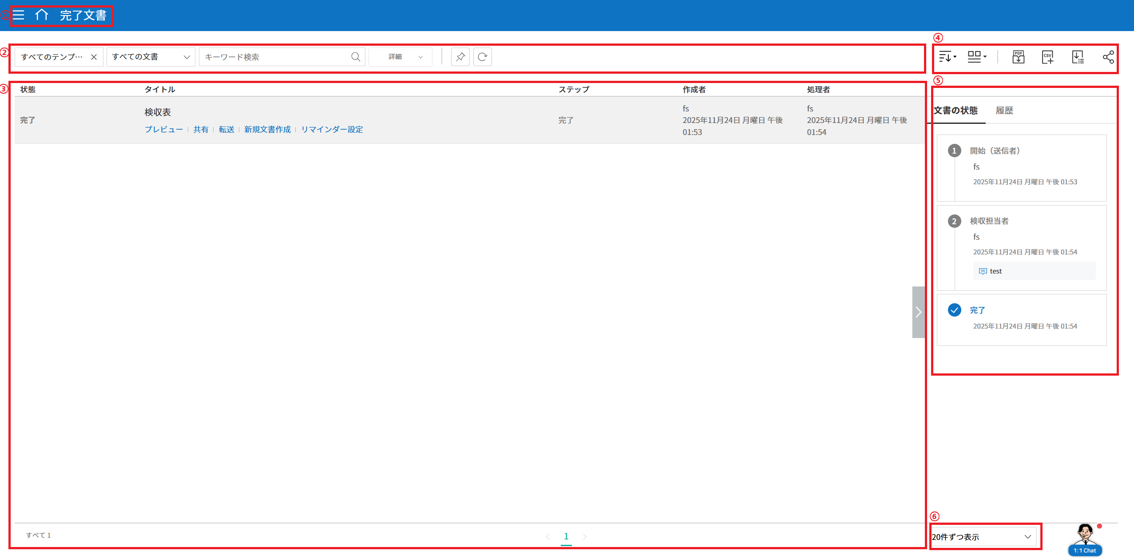1134x559 pixels.
Task: Open the sort order dropdown
Action: click(948, 57)
